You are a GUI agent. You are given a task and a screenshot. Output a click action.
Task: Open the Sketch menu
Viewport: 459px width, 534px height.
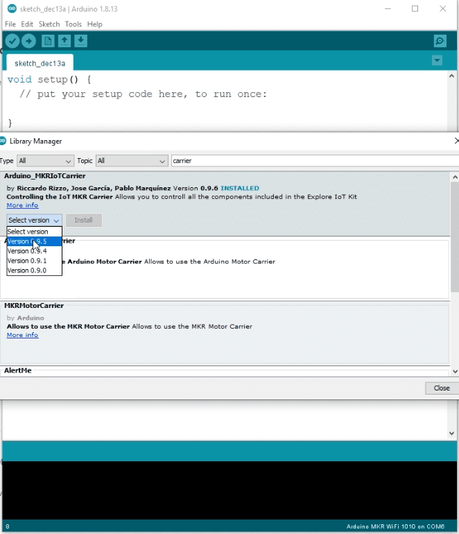point(49,24)
